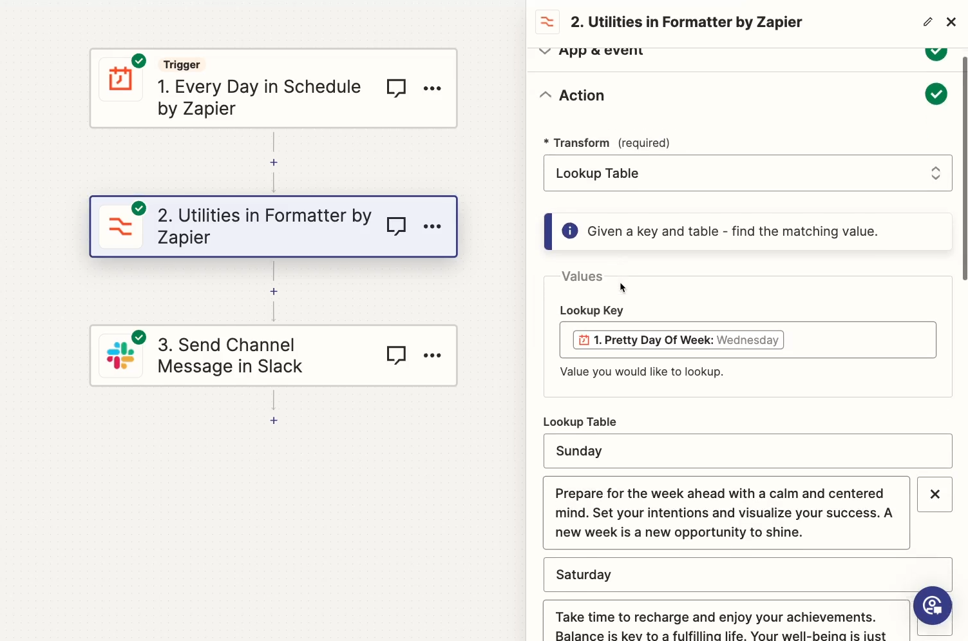Click the panel title Utilities in Formatter
The image size is (968, 641).
pyautogui.click(x=686, y=22)
